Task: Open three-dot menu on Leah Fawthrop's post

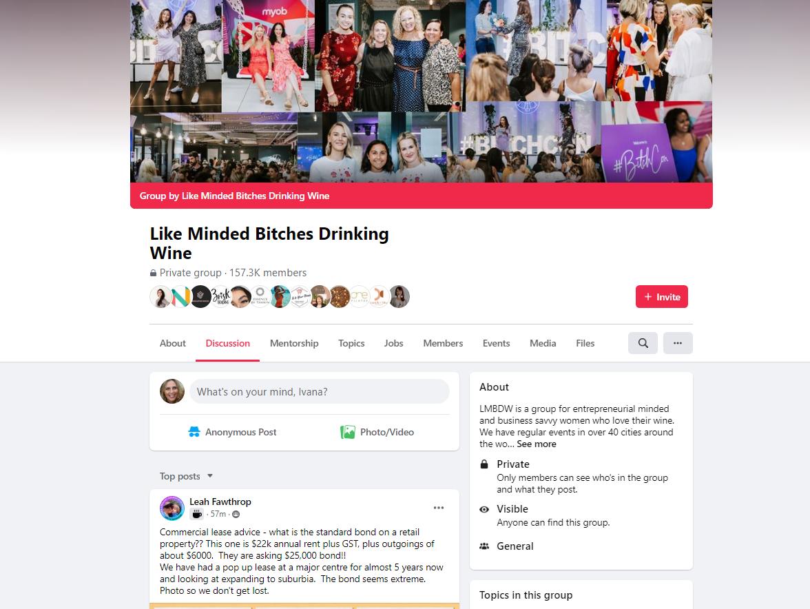Action: click(x=439, y=508)
